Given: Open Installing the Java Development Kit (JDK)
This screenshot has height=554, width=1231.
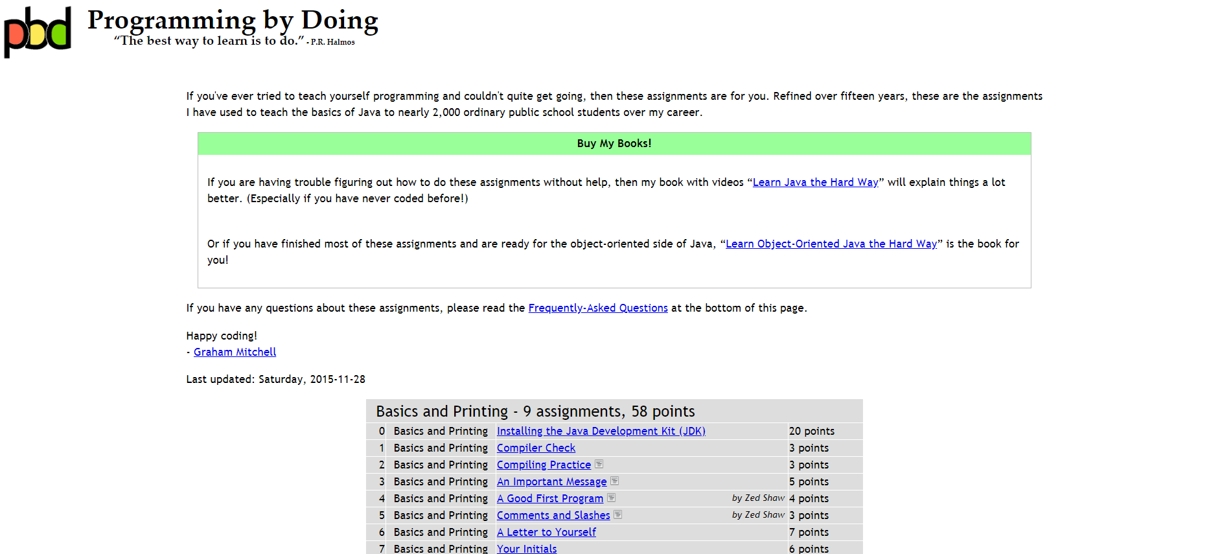Looking at the screenshot, I should [601, 431].
